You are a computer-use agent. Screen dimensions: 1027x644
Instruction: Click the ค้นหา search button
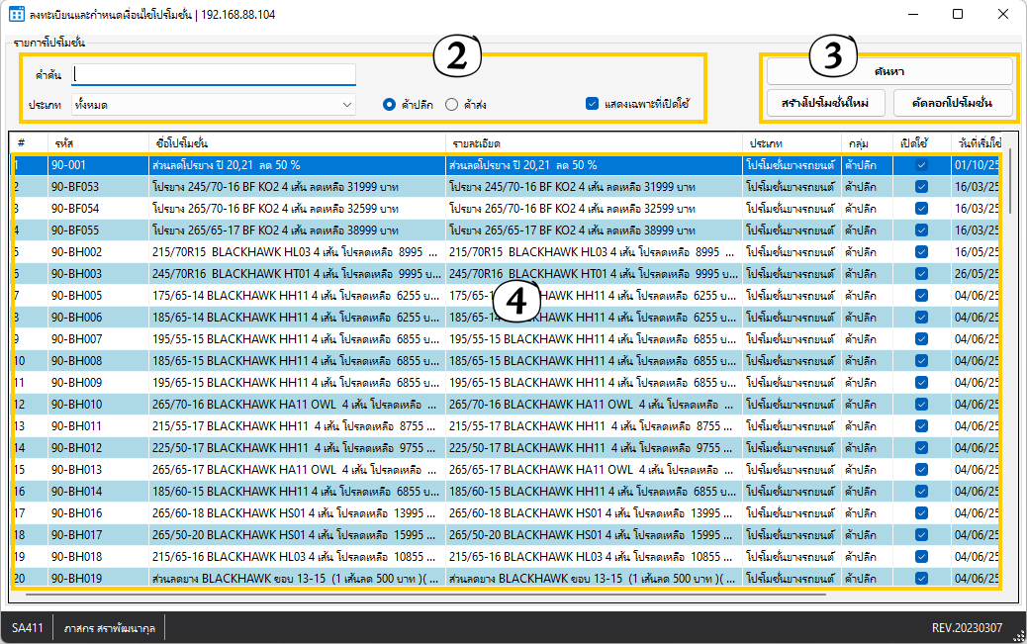pos(888,71)
